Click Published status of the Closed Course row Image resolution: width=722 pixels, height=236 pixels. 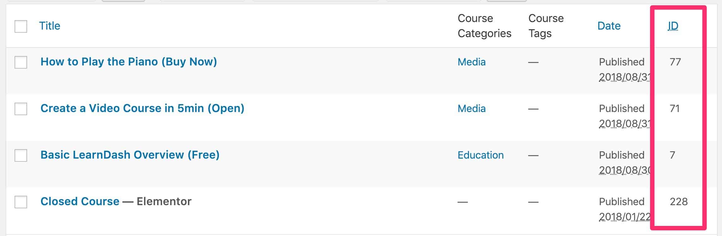(622, 201)
